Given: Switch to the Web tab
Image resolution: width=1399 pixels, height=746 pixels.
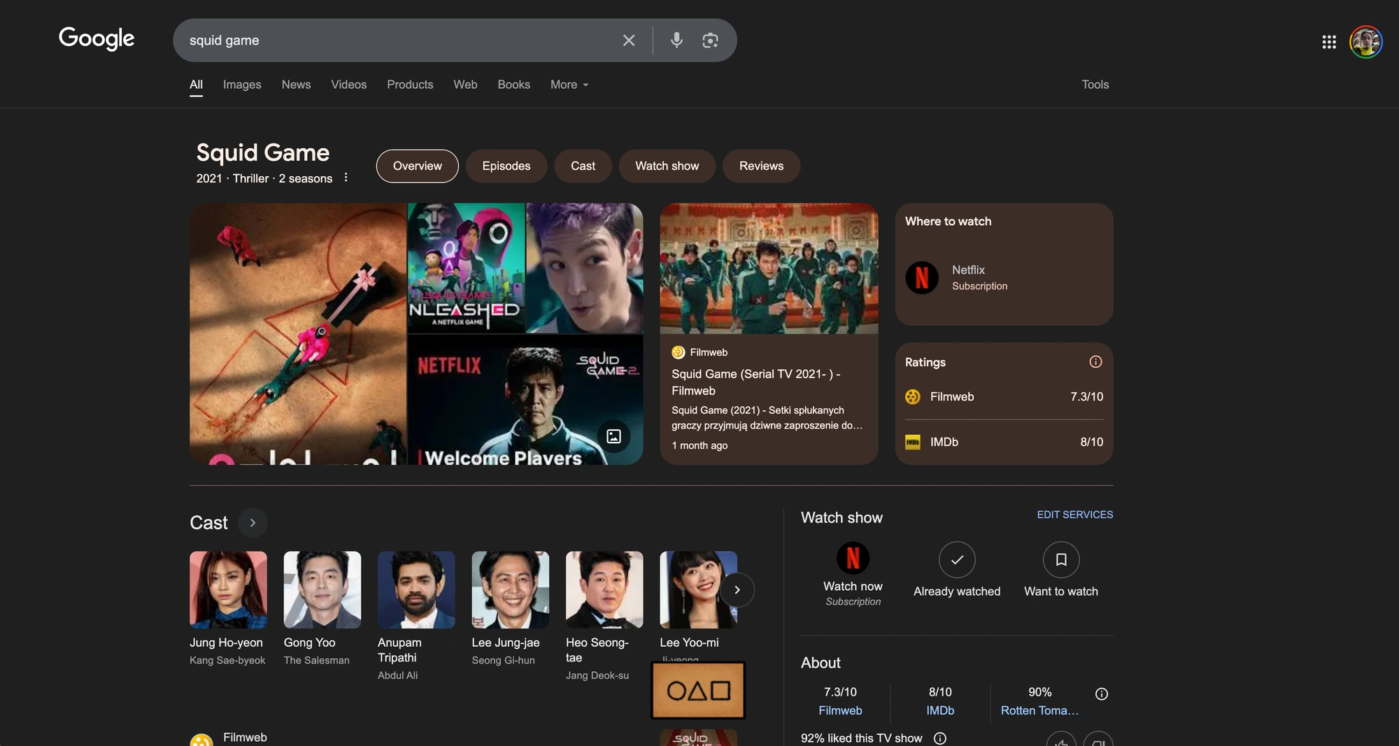Looking at the screenshot, I should click(465, 85).
